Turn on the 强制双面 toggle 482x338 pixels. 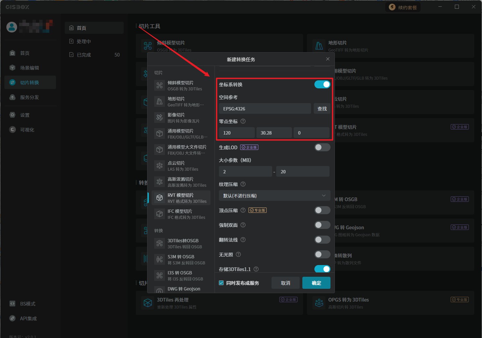point(322,225)
